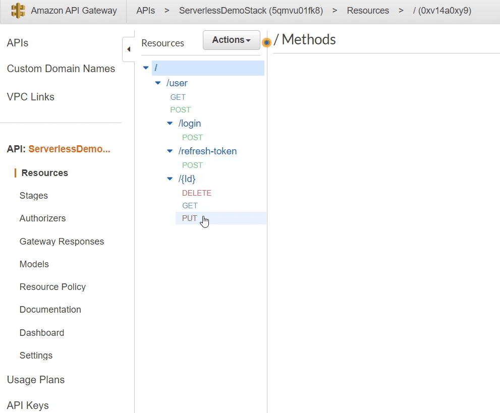This screenshot has width=500, height=413.
Task: Collapse the root / resource triangle
Action: 146,68
